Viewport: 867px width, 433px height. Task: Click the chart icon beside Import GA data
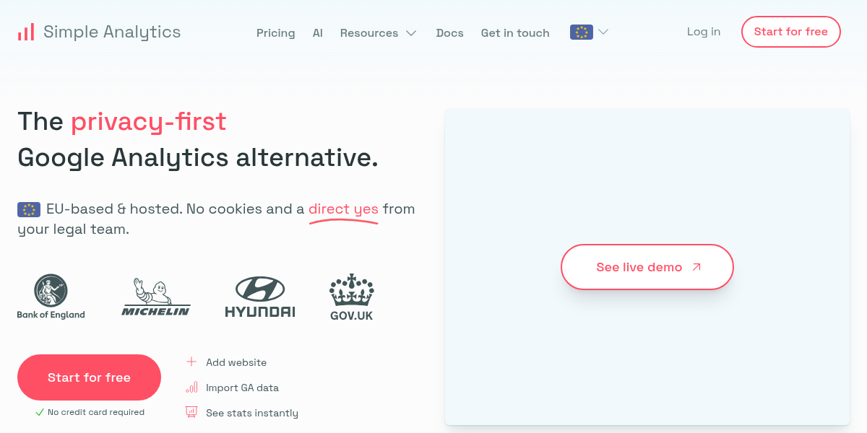pos(191,388)
